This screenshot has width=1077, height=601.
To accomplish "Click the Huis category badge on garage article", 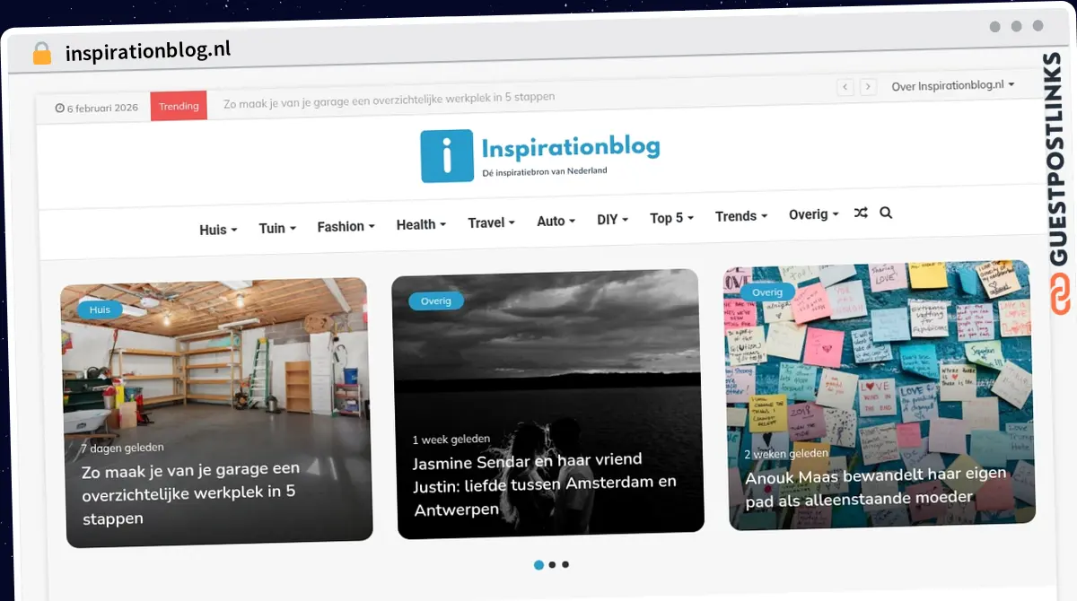I will click(100, 309).
